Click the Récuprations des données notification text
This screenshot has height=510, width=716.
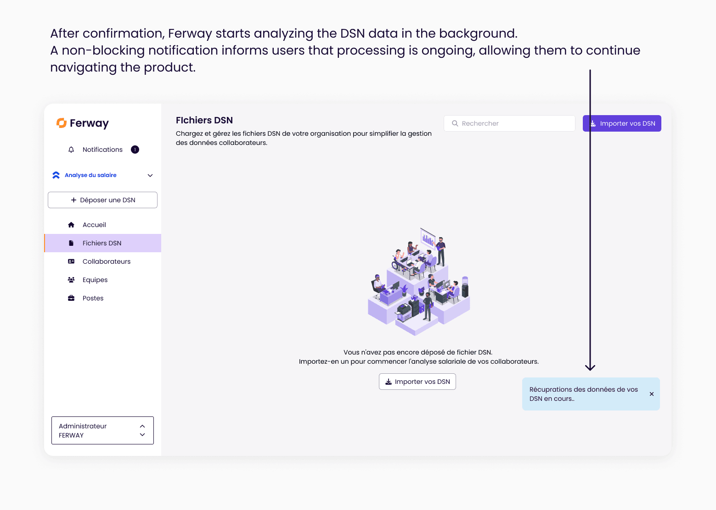584,394
